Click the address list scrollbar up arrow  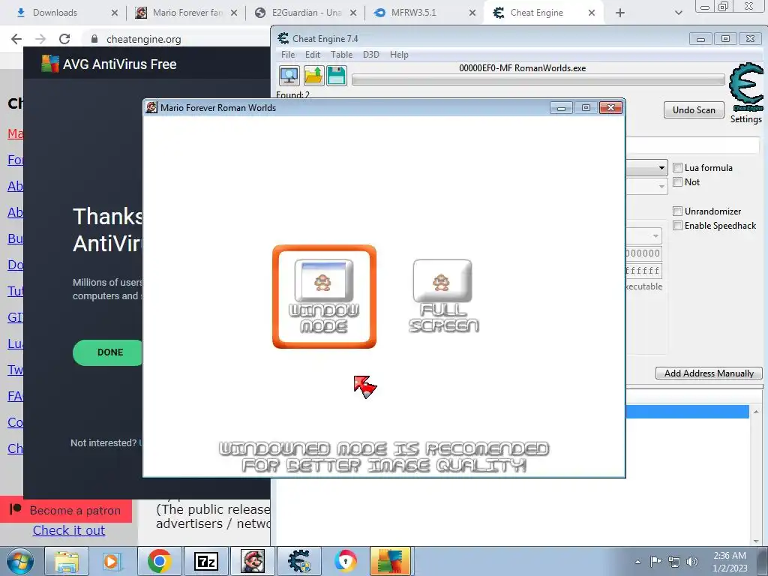756,412
